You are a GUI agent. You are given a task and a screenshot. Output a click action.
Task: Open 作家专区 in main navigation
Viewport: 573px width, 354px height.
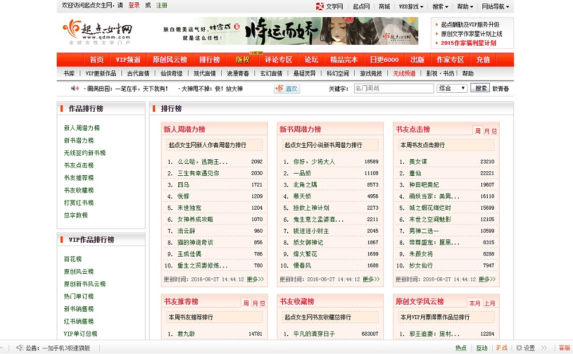coord(450,60)
